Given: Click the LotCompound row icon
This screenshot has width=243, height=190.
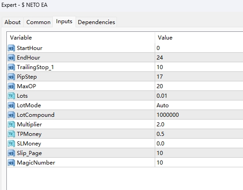Looking at the screenshot, I should pos(11,115).
